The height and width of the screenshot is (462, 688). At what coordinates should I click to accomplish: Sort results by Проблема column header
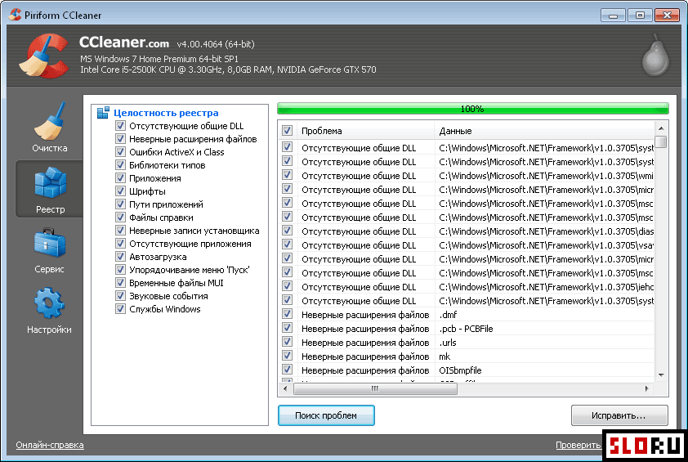[365, 131]
